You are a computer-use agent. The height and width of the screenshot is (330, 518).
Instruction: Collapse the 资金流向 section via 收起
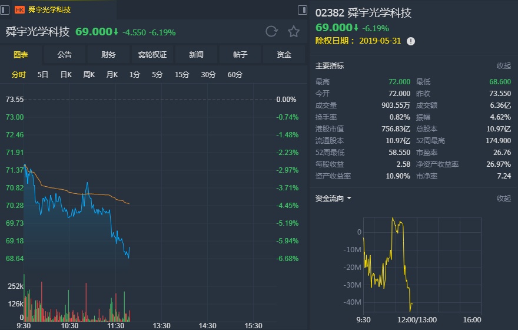(x=504, y=199)
